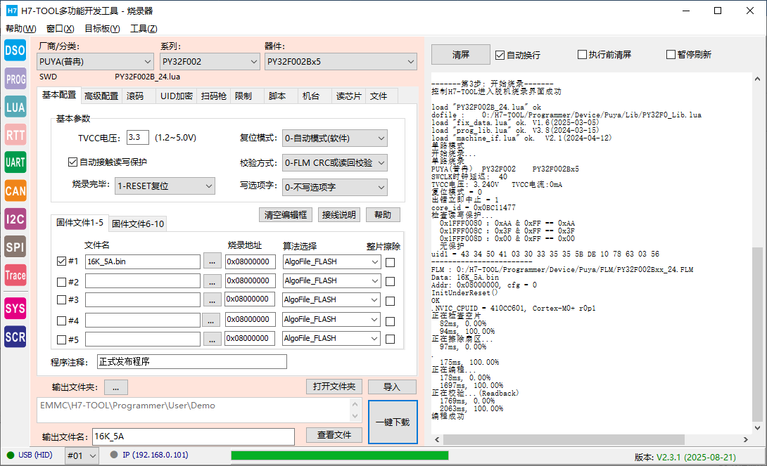Open the LUA sidebar icon
Screen dimensions: 767x466
pos(15,107)
